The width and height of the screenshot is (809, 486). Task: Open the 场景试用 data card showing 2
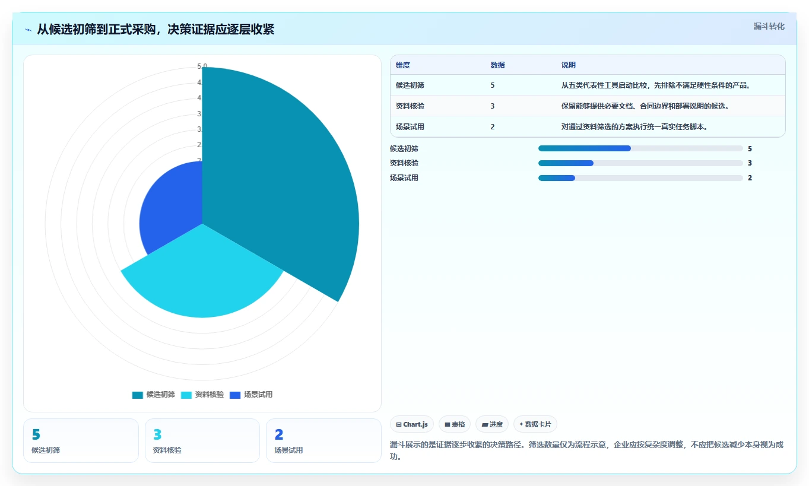(323, 440)
